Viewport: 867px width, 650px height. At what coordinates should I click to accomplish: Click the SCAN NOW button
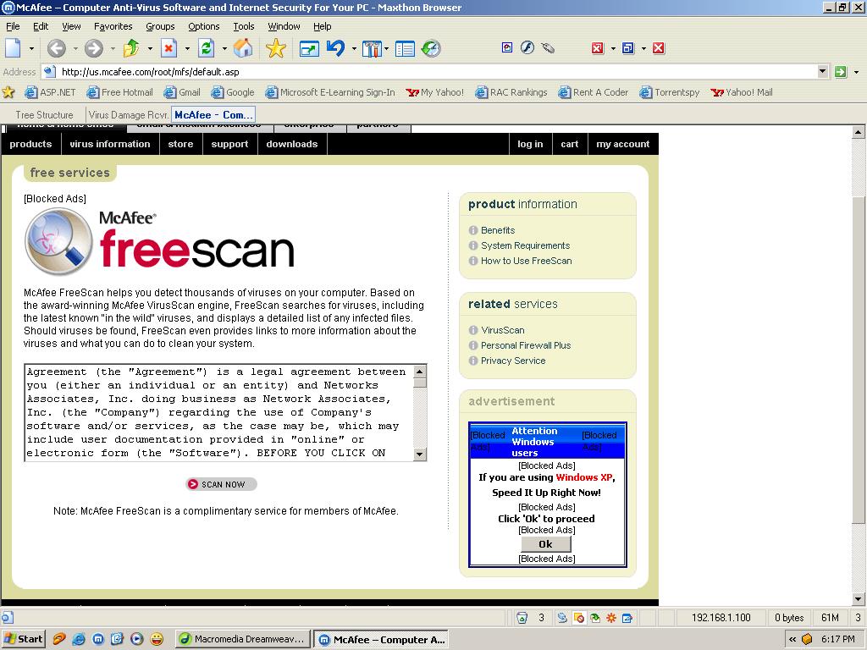coord(221,484)
